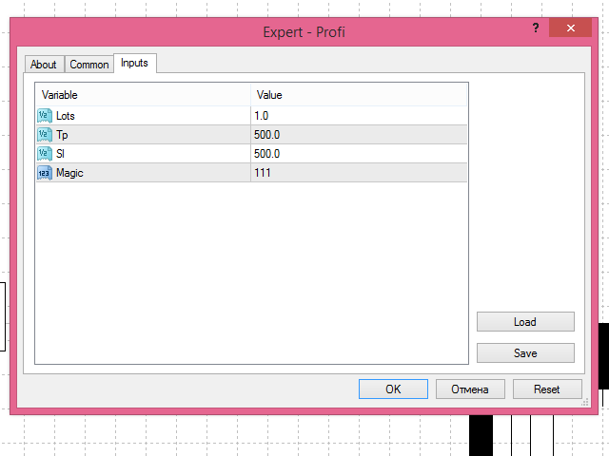This screenshot has width=609, height=456.
Task: Click the Variable column header
Action: 144,95
